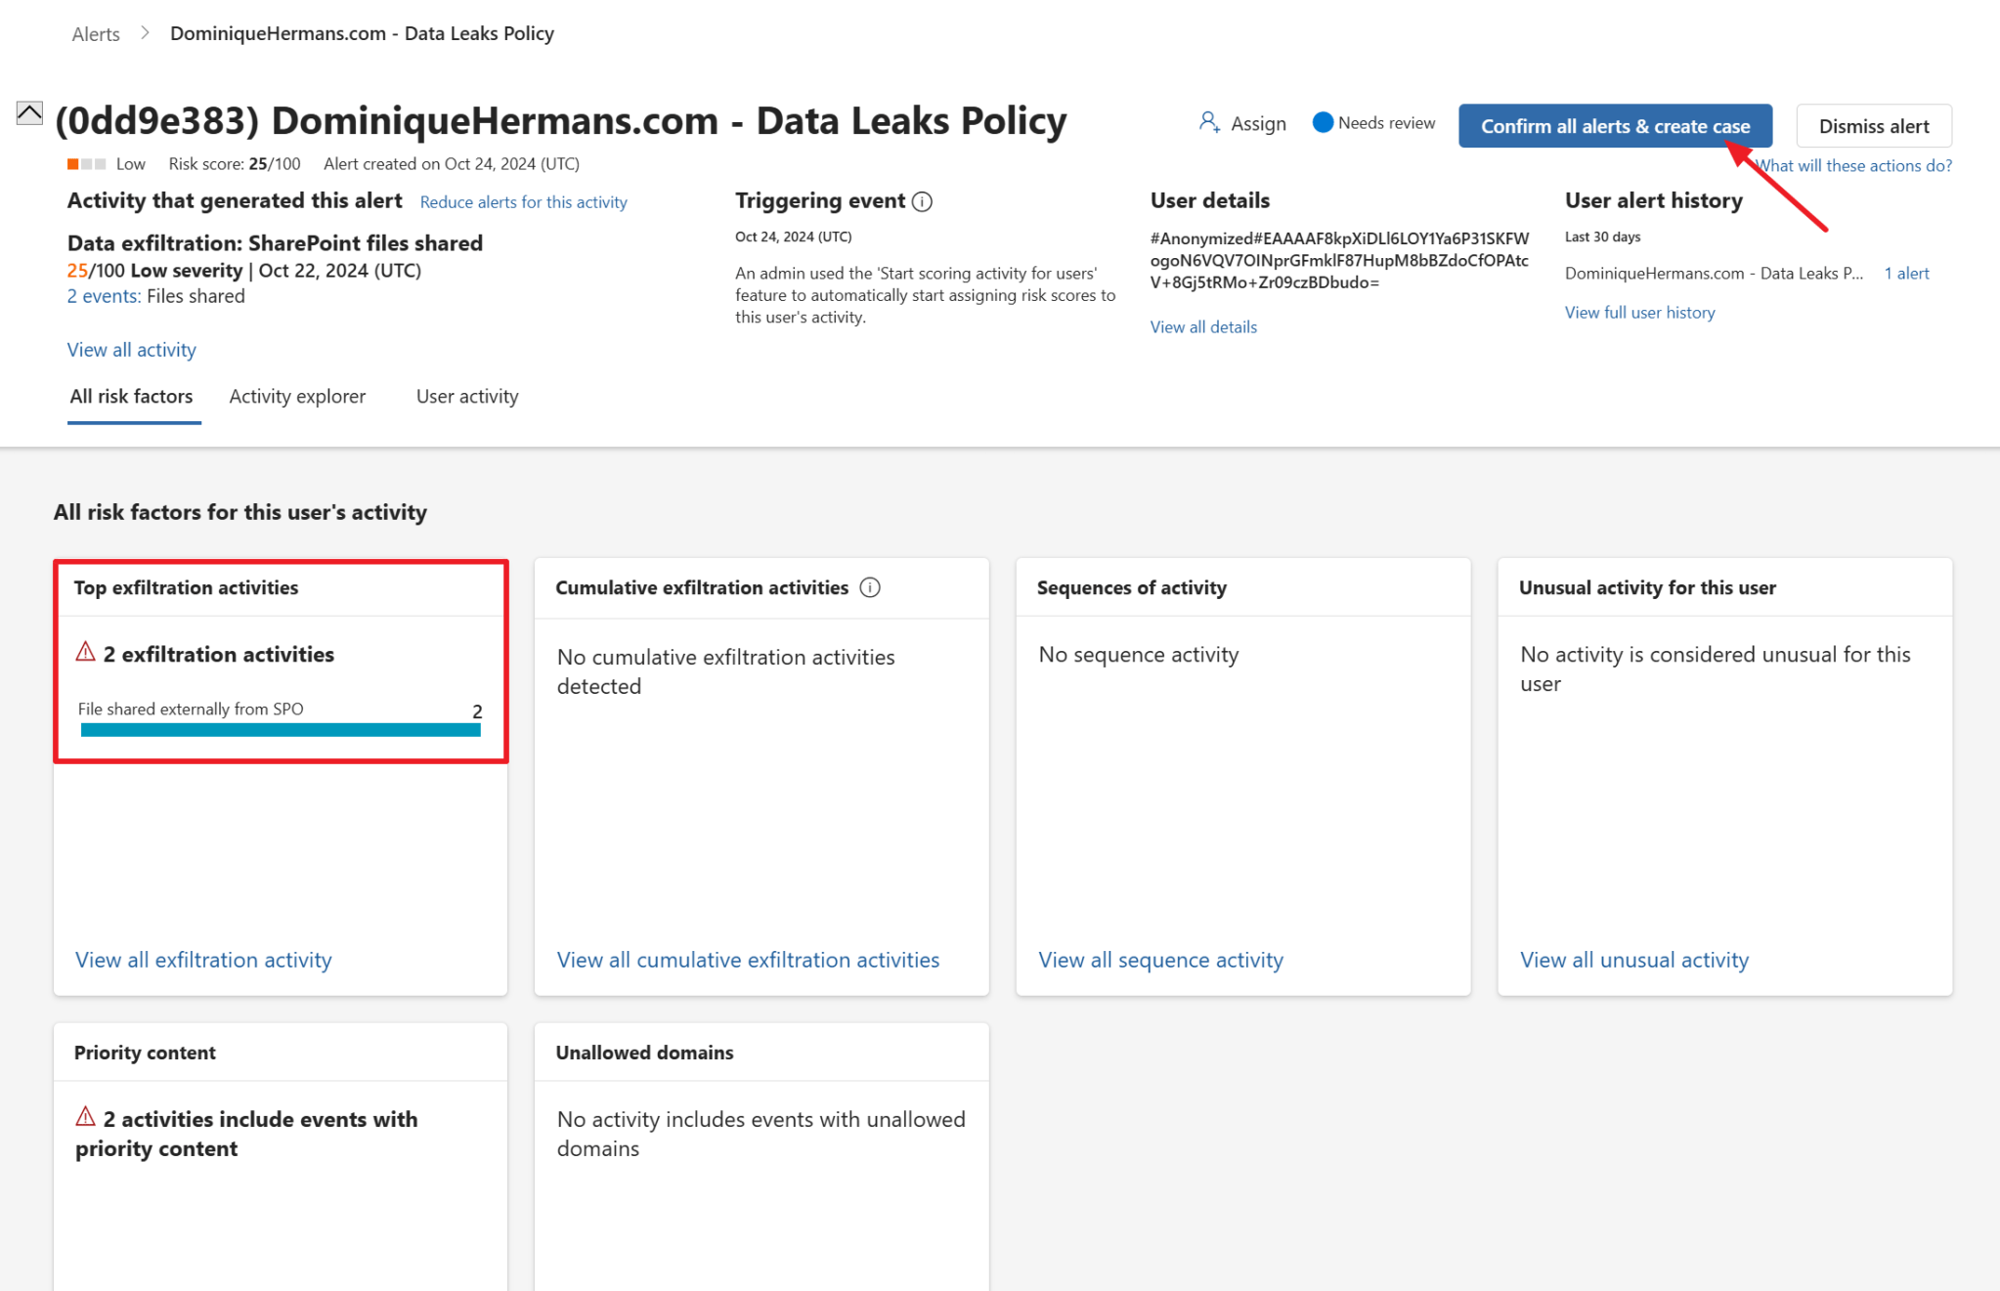Click the Assign person icon

click(x=1209, y=122)
